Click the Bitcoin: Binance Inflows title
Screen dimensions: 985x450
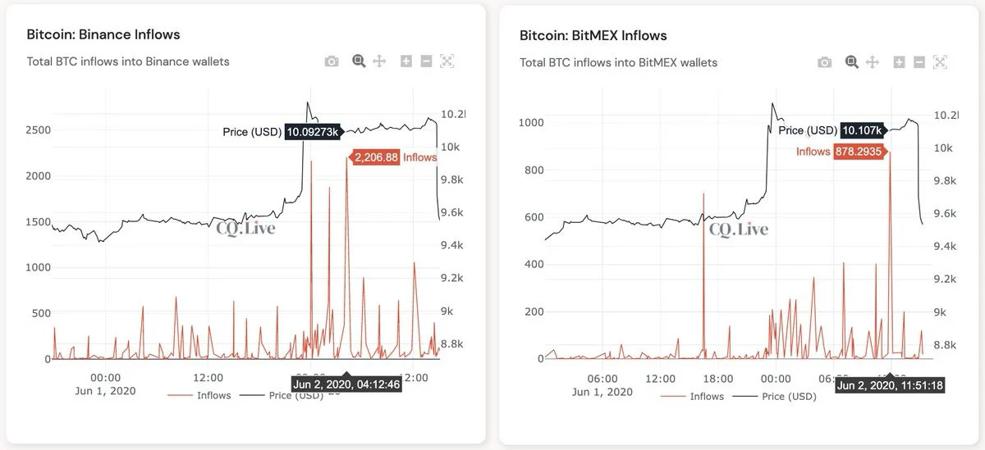pos(103,34)
